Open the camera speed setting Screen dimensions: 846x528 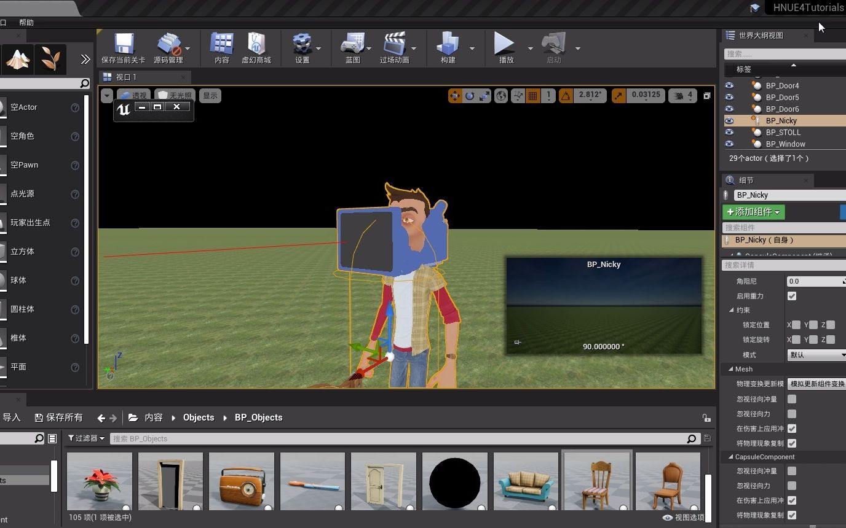click(x=683, y=96)
